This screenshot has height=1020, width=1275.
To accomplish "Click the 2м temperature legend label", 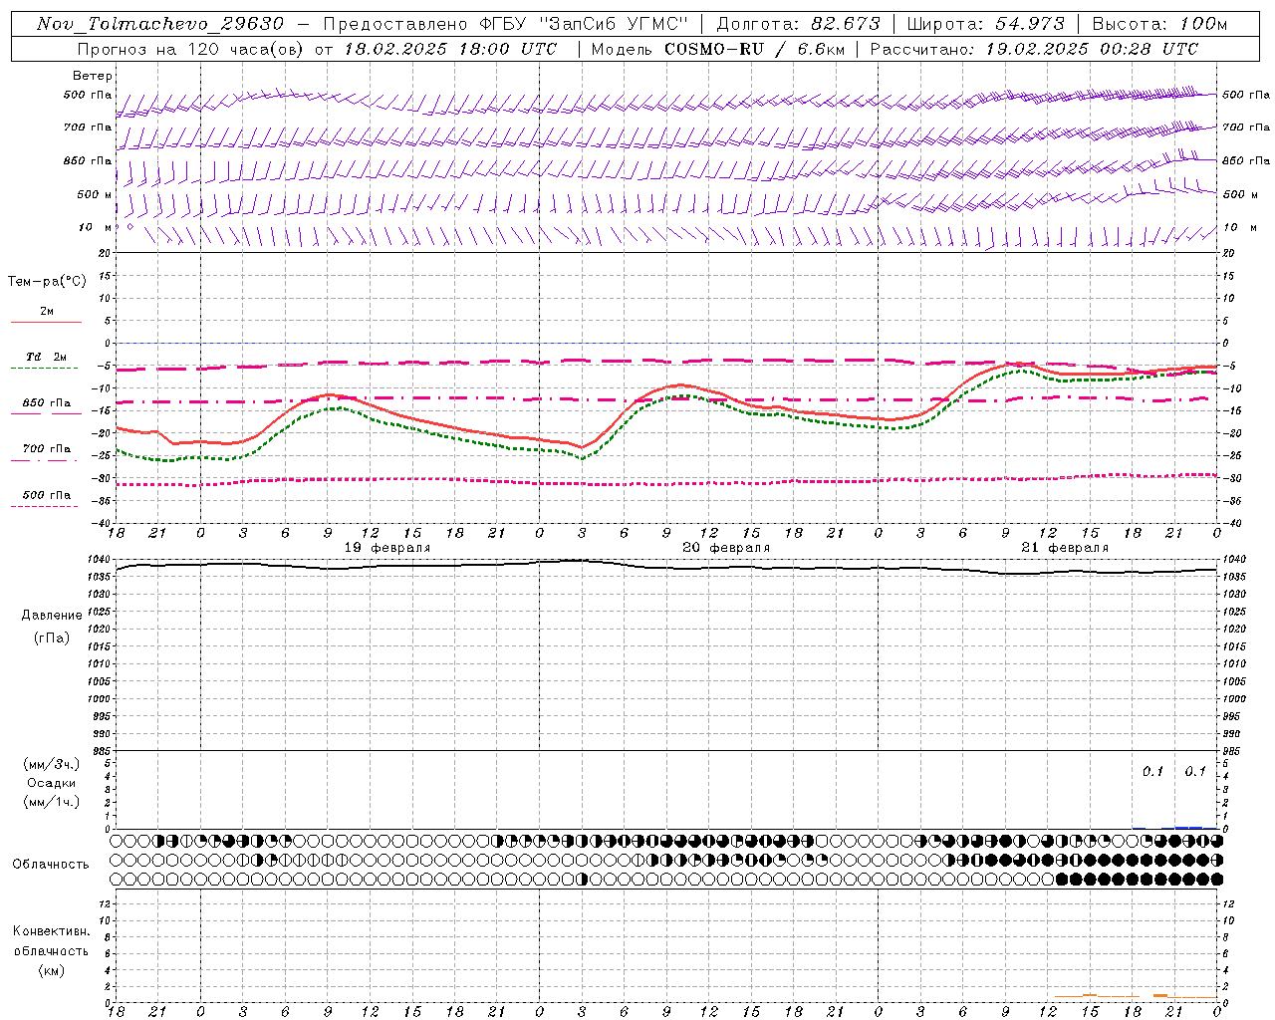I will pyautogui.click(x=47, y=311).
